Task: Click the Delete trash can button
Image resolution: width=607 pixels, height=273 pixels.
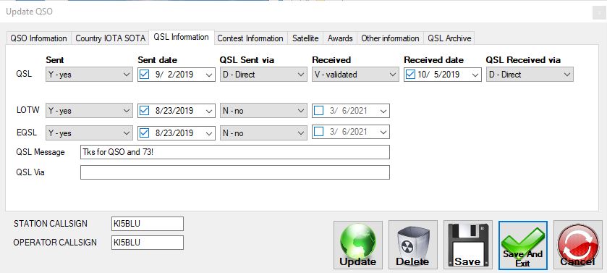Action: click(x=412, y=245)
